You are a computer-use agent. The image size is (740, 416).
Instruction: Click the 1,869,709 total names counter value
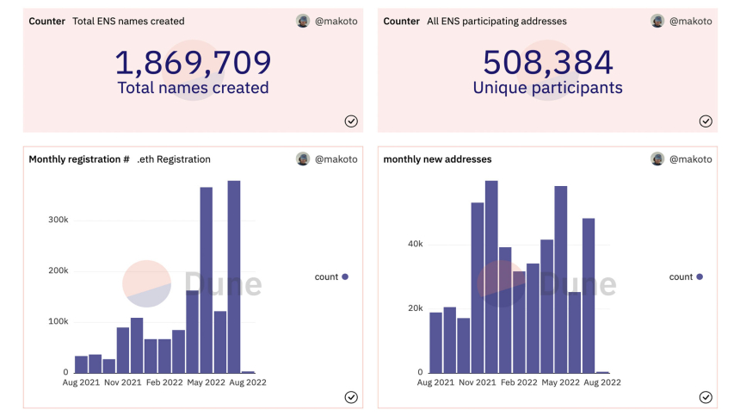pos(193,62)
